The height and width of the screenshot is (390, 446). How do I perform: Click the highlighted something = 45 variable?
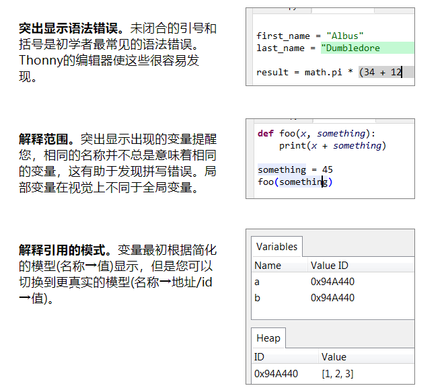coord(281,169)
